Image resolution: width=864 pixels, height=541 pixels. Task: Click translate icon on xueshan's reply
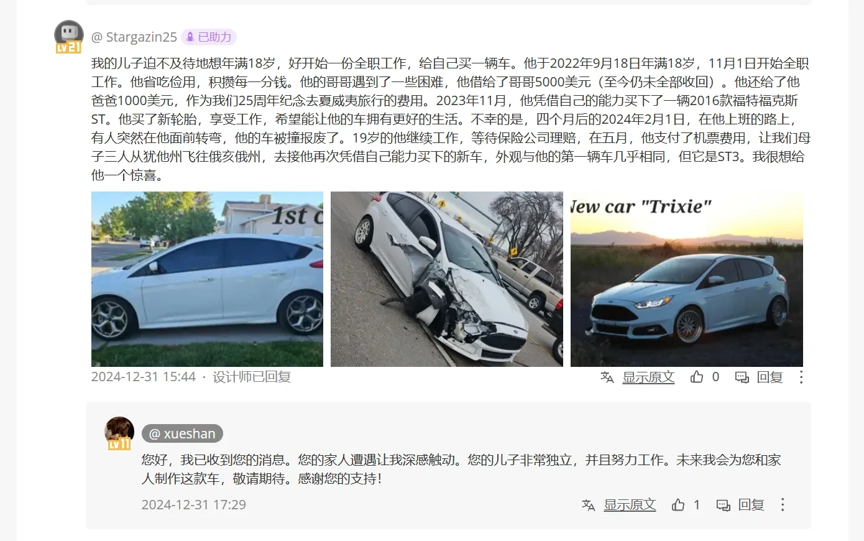click(x=589, y=505)
